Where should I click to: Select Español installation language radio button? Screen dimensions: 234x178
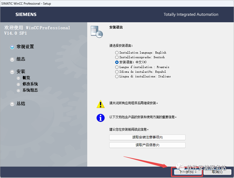coord(117,72)
